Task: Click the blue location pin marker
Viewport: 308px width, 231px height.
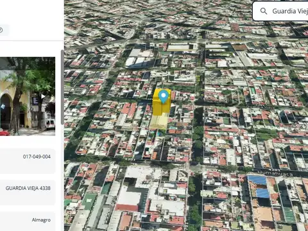Action: 164,96
